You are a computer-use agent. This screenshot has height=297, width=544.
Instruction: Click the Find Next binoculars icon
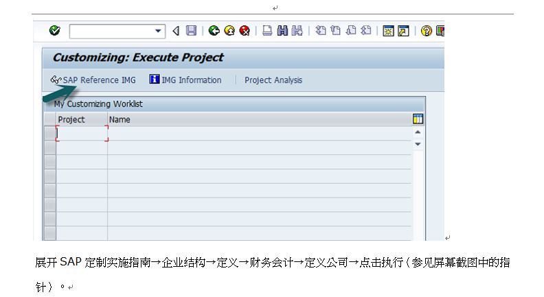[x=297, y=31]
